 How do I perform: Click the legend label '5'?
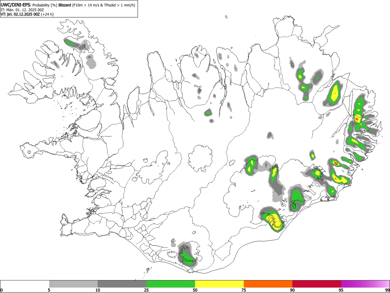49,290
